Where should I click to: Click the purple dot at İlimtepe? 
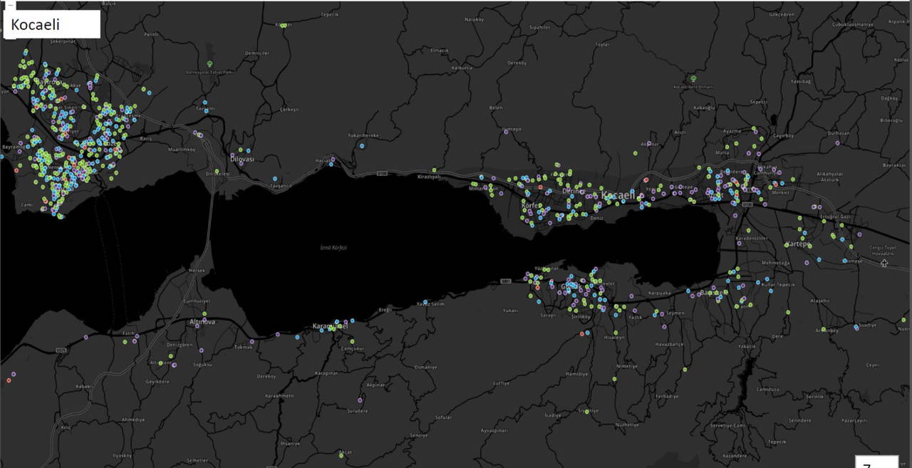coord(507,132)
